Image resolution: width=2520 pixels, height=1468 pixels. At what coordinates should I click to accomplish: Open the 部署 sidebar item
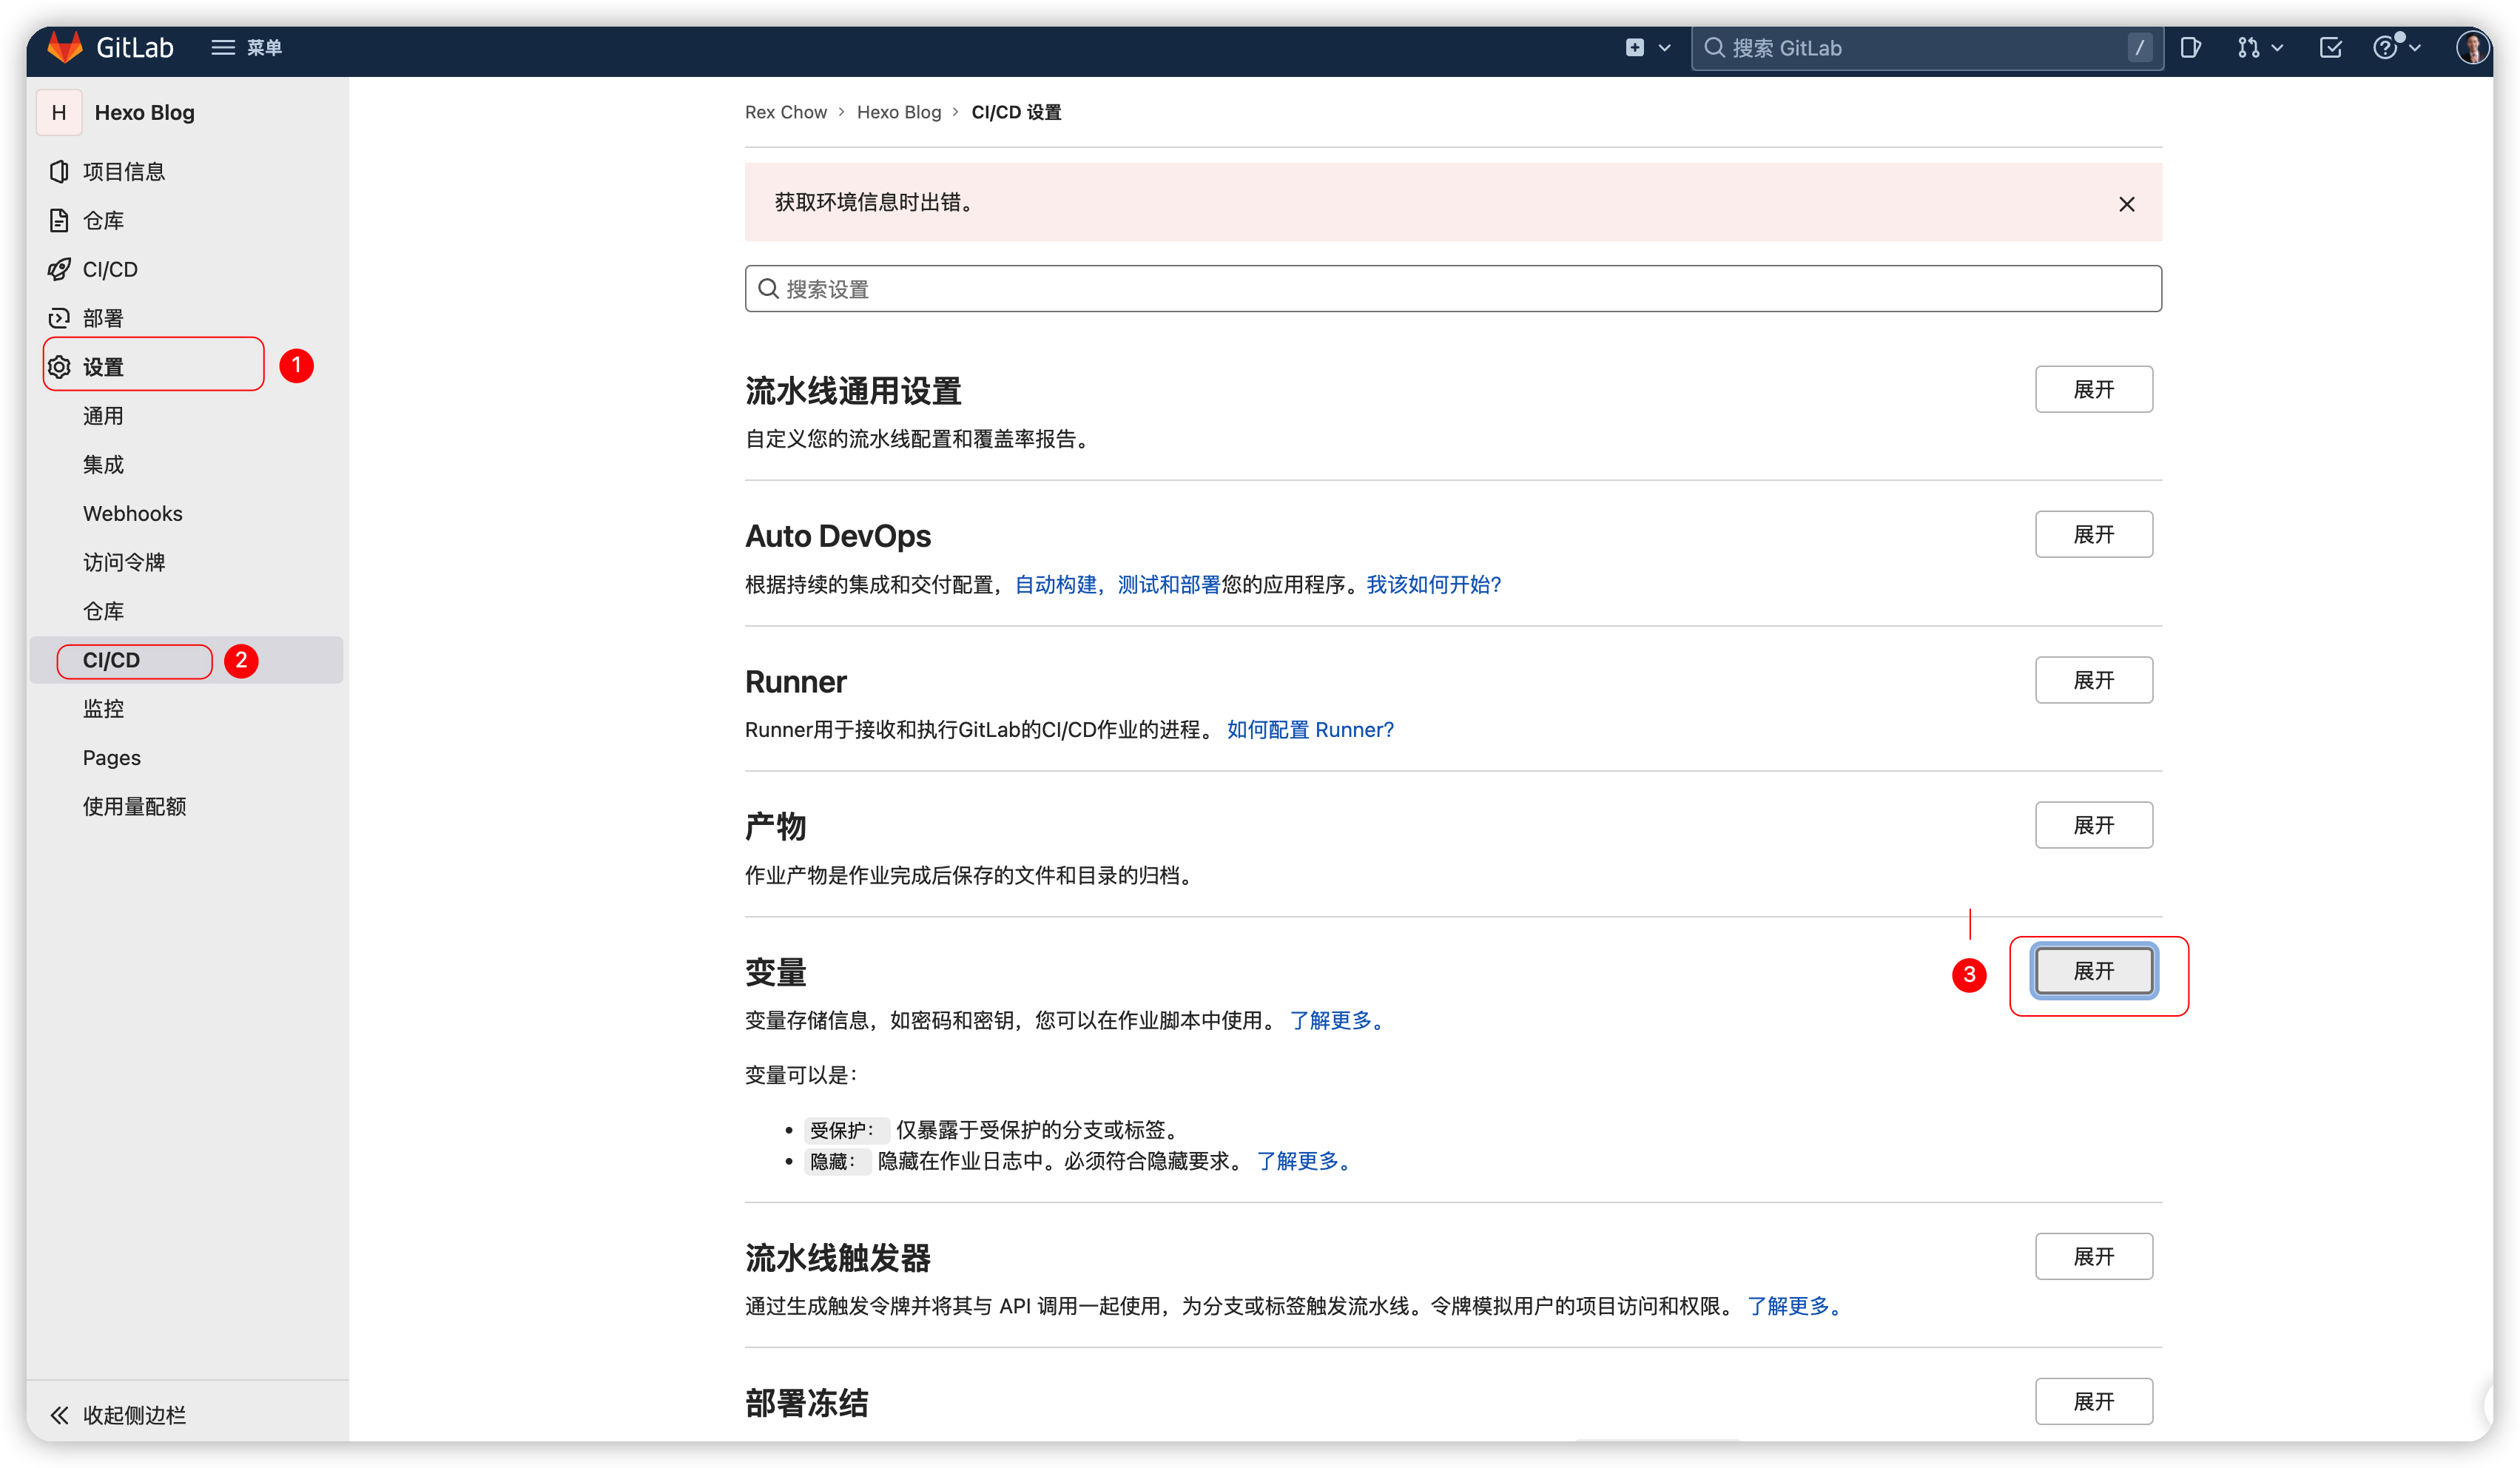click(x=103, y=317)
